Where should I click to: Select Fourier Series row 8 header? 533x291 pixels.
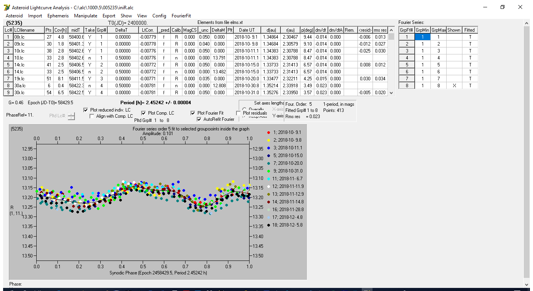406,86
